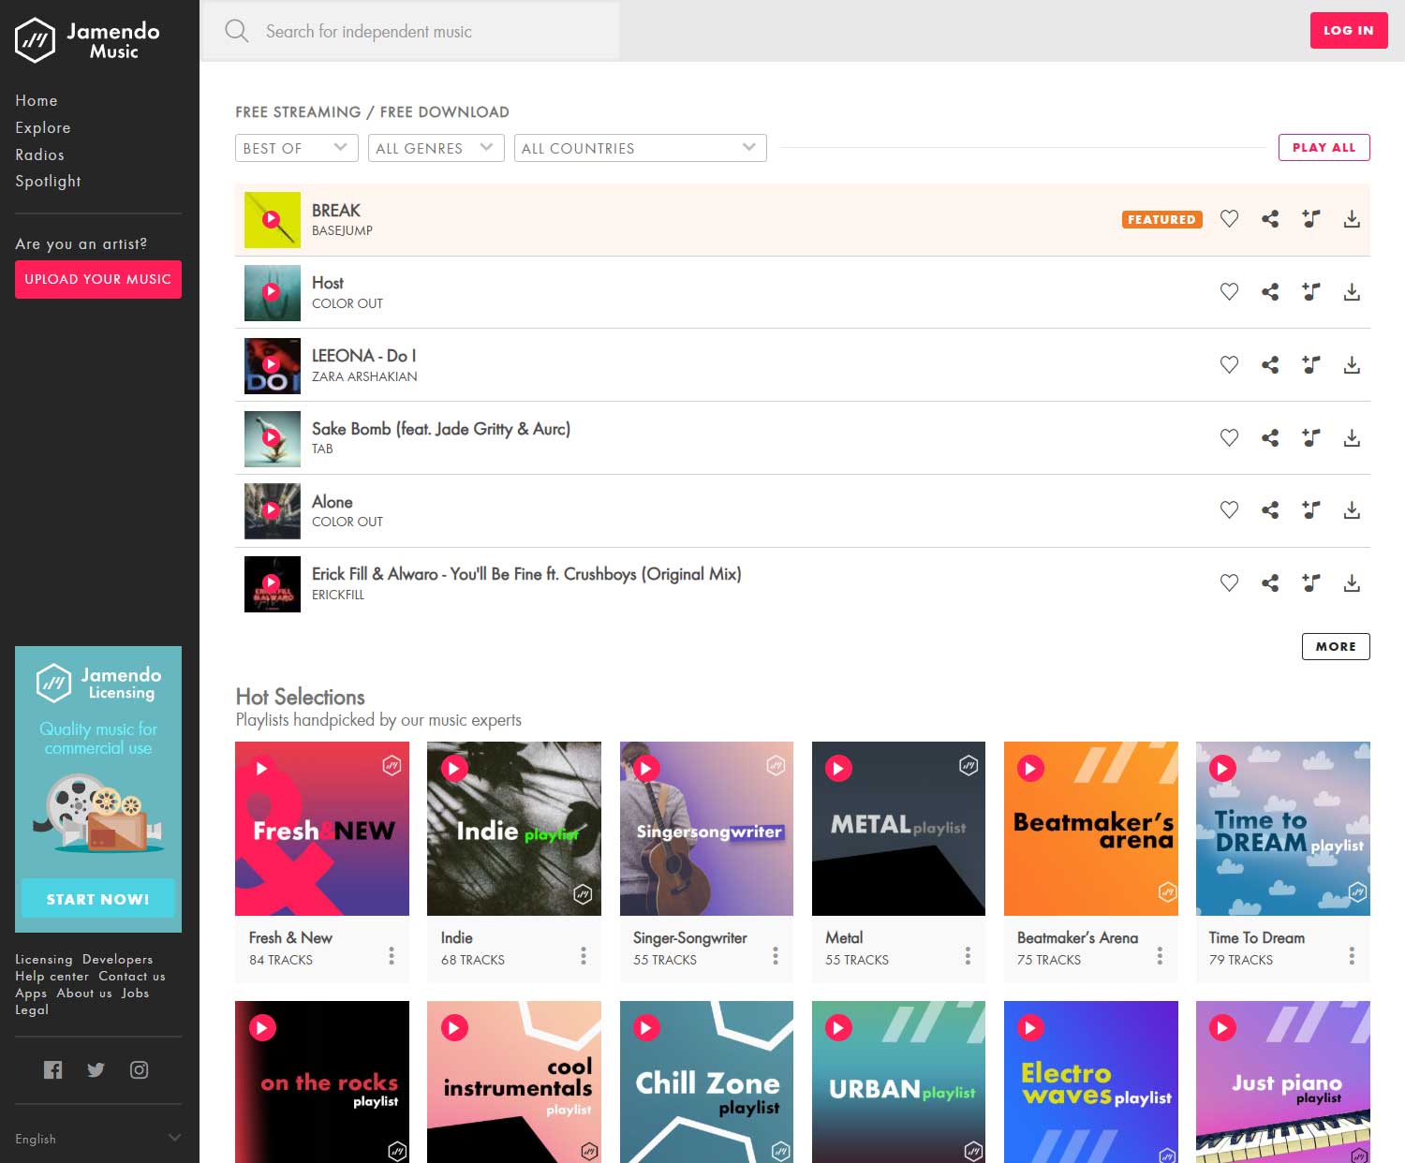Open the BEST OF dropdown

pos(296,148)
